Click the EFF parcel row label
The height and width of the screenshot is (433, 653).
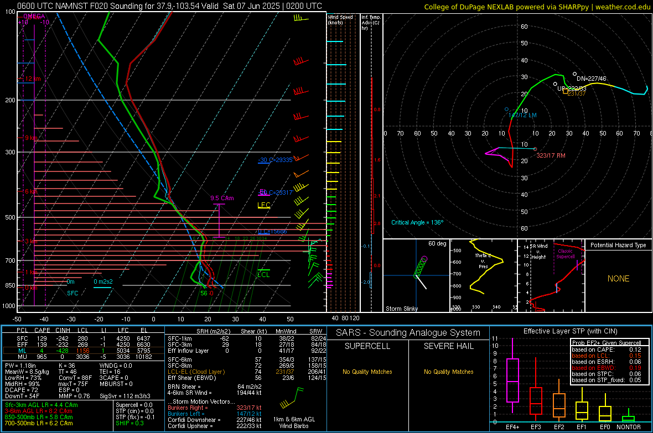click(x=22, y=345)
